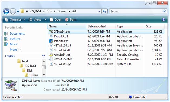The image size is (170, 102).
Task: Click the file name iProdifx.exe
Action: tap(61, 41)
